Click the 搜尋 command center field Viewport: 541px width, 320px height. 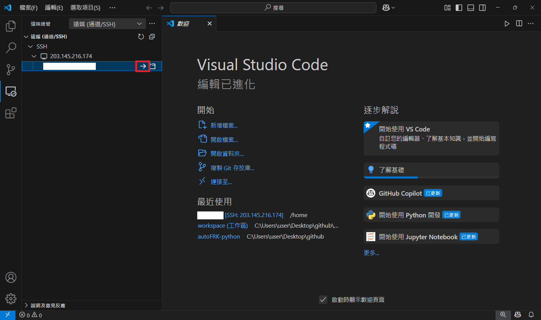[273, 8]
